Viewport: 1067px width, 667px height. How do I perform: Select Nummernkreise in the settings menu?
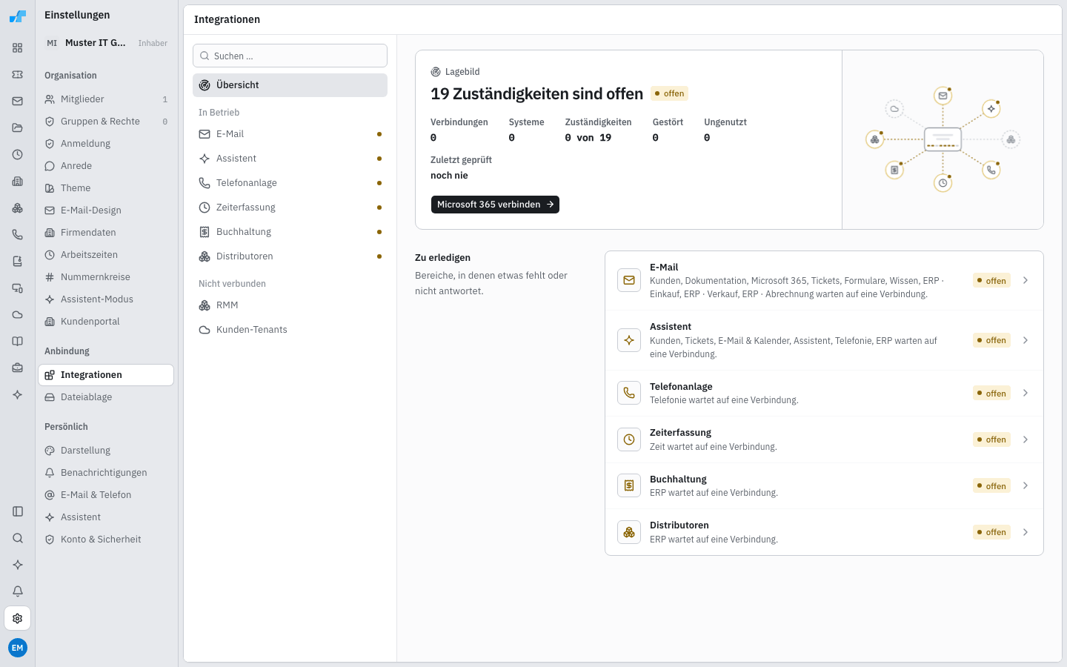106,277
